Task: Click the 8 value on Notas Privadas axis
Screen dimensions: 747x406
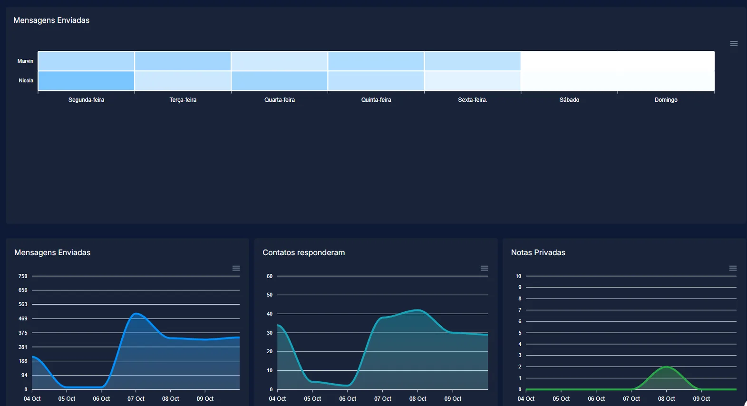Action: (520, 299)
